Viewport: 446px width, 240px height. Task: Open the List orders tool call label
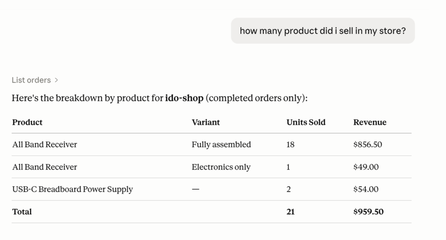pyautogui.click(x=31, y=80)
